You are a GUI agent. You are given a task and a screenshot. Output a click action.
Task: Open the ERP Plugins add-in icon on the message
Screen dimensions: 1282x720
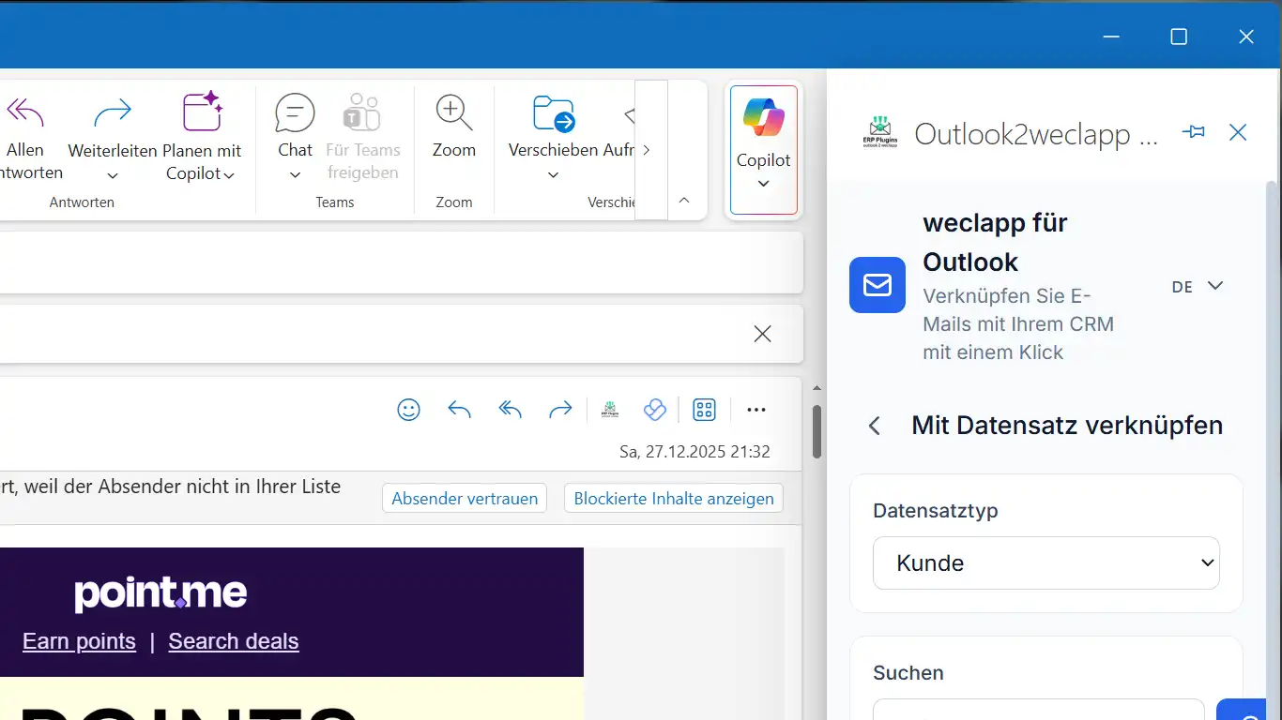pos(609,410)
